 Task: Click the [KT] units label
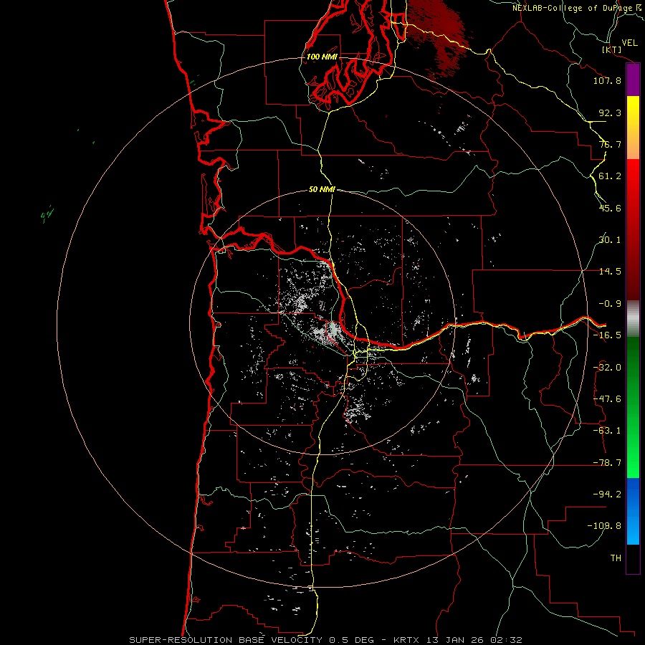(611, 49)
